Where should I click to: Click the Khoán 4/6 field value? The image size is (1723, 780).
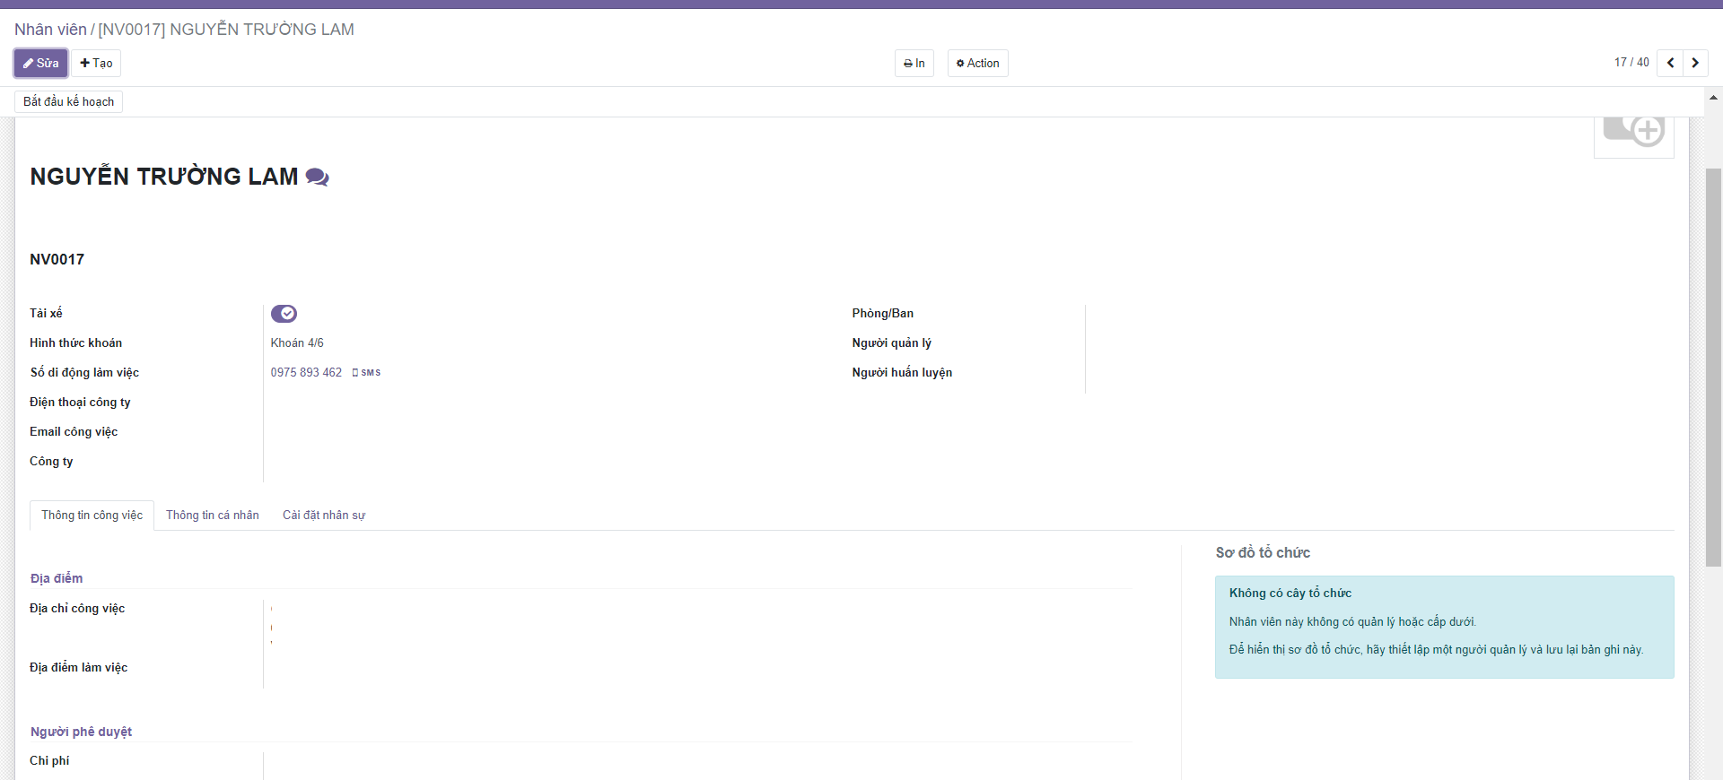[297, 342]
